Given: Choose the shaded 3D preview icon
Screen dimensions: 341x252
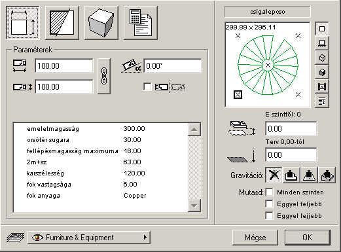Looking at the screenshot, I should pyautogui.click(x=322, y=72).
